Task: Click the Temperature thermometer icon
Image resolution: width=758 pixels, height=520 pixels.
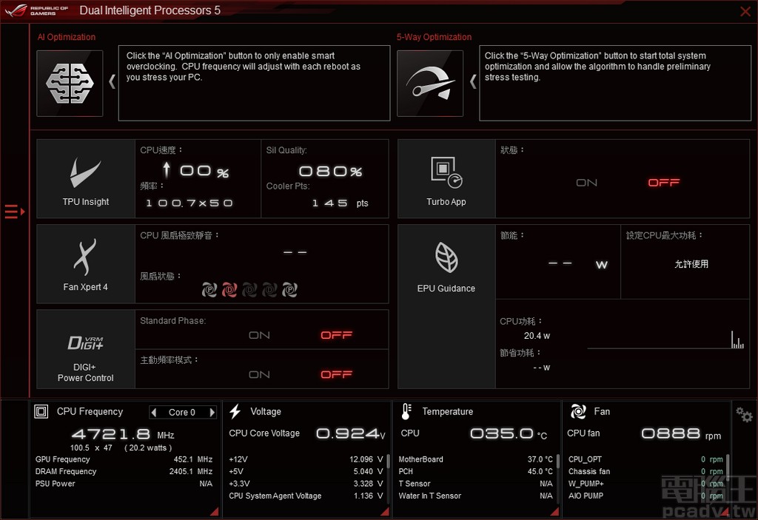Action: [406, 412]
